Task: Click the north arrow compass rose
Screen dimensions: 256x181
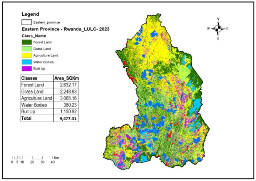Action: [x=218, y=28]
